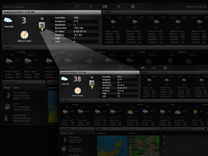Tap the favorites star in the Celsius screen
Screen dimensions: 208x156
coord(119,6)
